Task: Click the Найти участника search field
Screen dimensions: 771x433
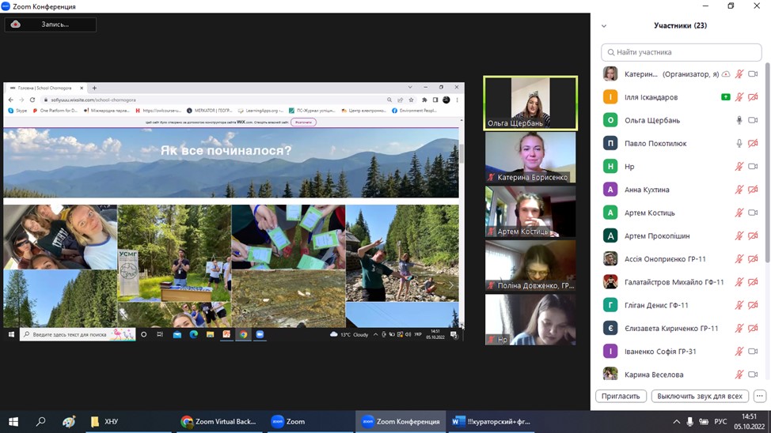Action: pyautogui.click(x=681, y=52)
